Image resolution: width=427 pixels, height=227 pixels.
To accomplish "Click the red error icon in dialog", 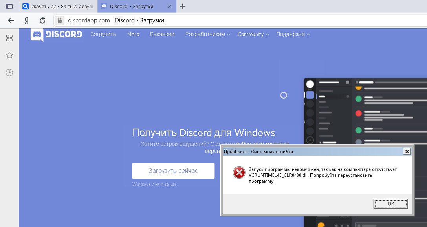I will [239, 173].
